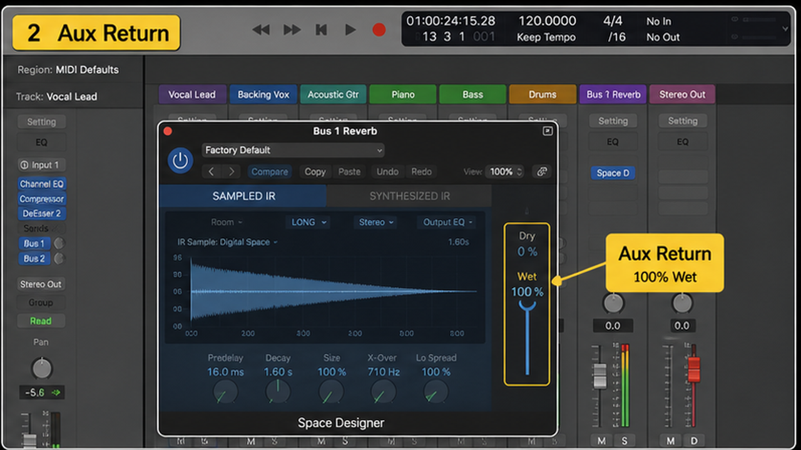Open the Setting menu on Bus 1 Reverb channel
Image resolution: width=801 pixels, height=450 pixels.
click(x=613, y=121)
